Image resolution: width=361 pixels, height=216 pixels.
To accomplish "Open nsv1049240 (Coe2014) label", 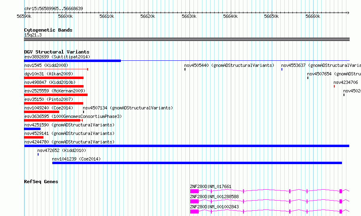I will (x=49, y=108).
